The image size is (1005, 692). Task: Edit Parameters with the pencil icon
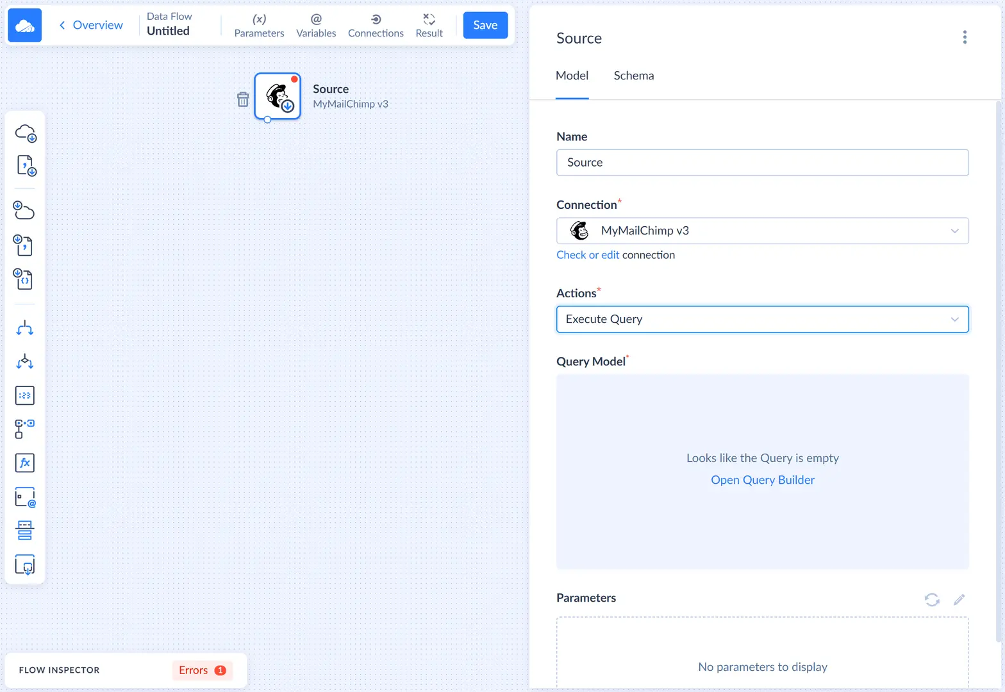(959, 600)
